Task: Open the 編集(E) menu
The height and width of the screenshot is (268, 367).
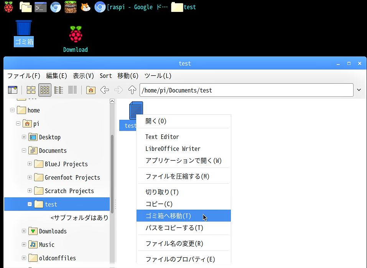Action: (56, 76)
